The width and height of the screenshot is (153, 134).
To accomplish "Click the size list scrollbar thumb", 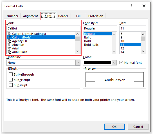I will coord(143,39).
